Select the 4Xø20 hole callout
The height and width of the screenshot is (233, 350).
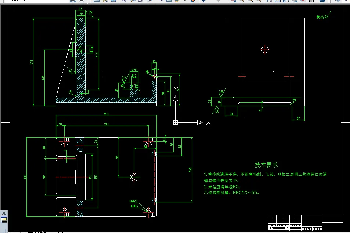point(133,201)
